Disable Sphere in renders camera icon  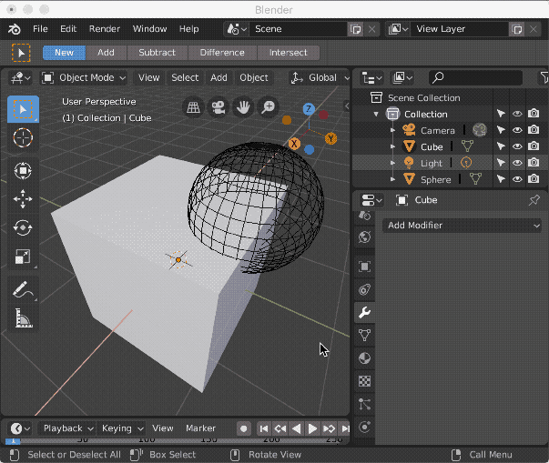pyautogui.click(x=534, y=179)
